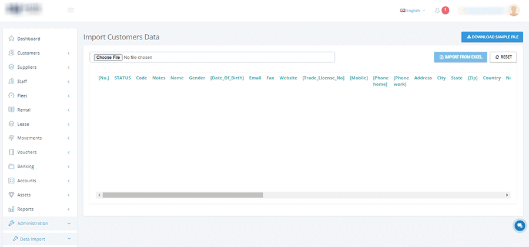Click the [Phone home] column header
This screenshot has width=529, height=247.
click(x=380, y=81)
